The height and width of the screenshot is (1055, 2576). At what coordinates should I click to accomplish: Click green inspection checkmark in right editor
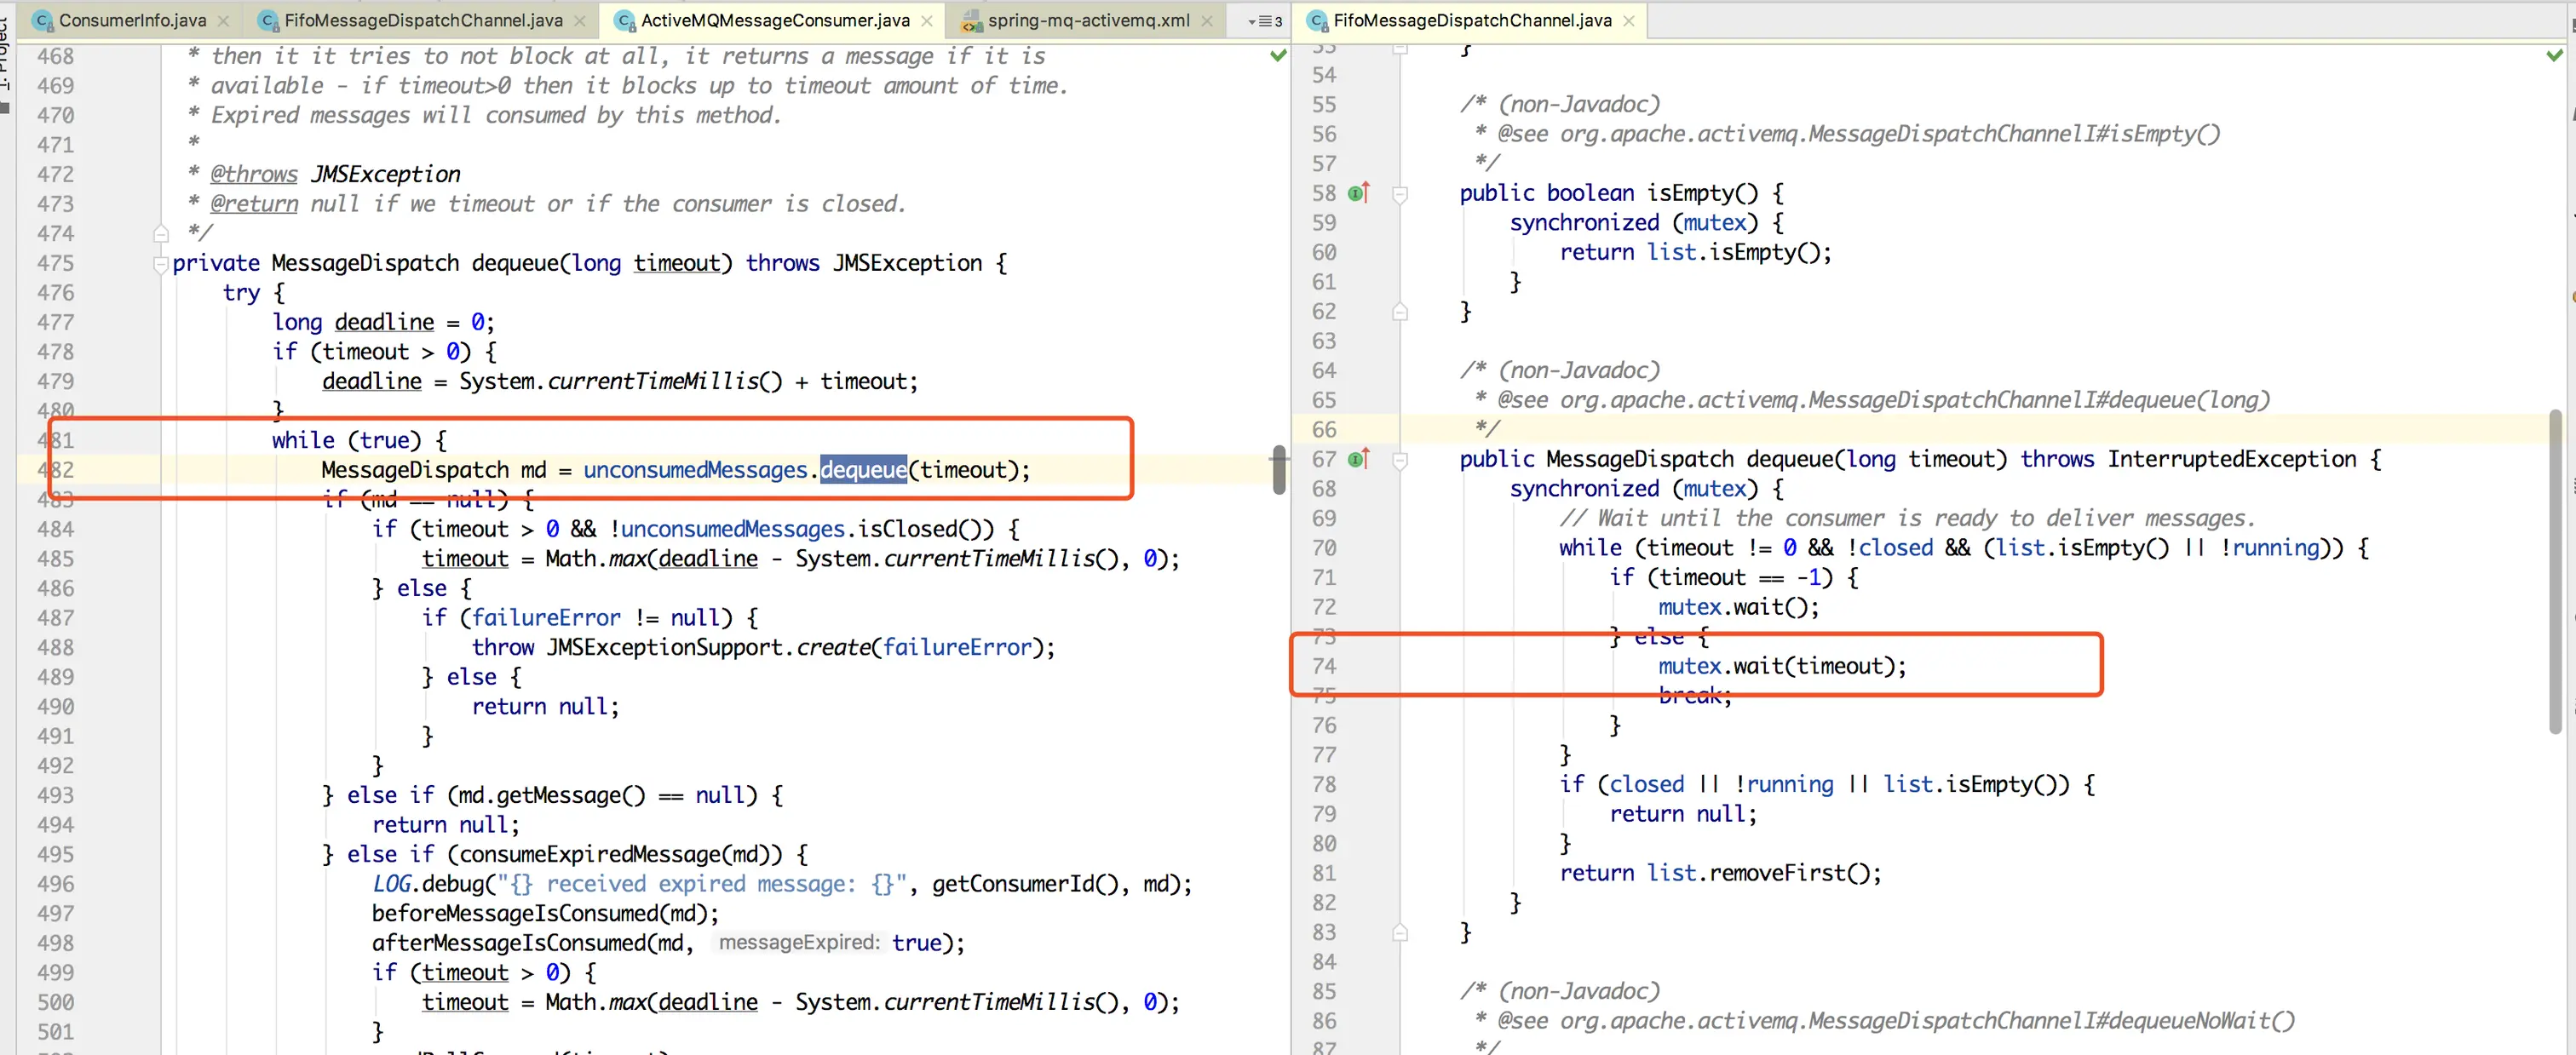click(x=2554, y=56)
